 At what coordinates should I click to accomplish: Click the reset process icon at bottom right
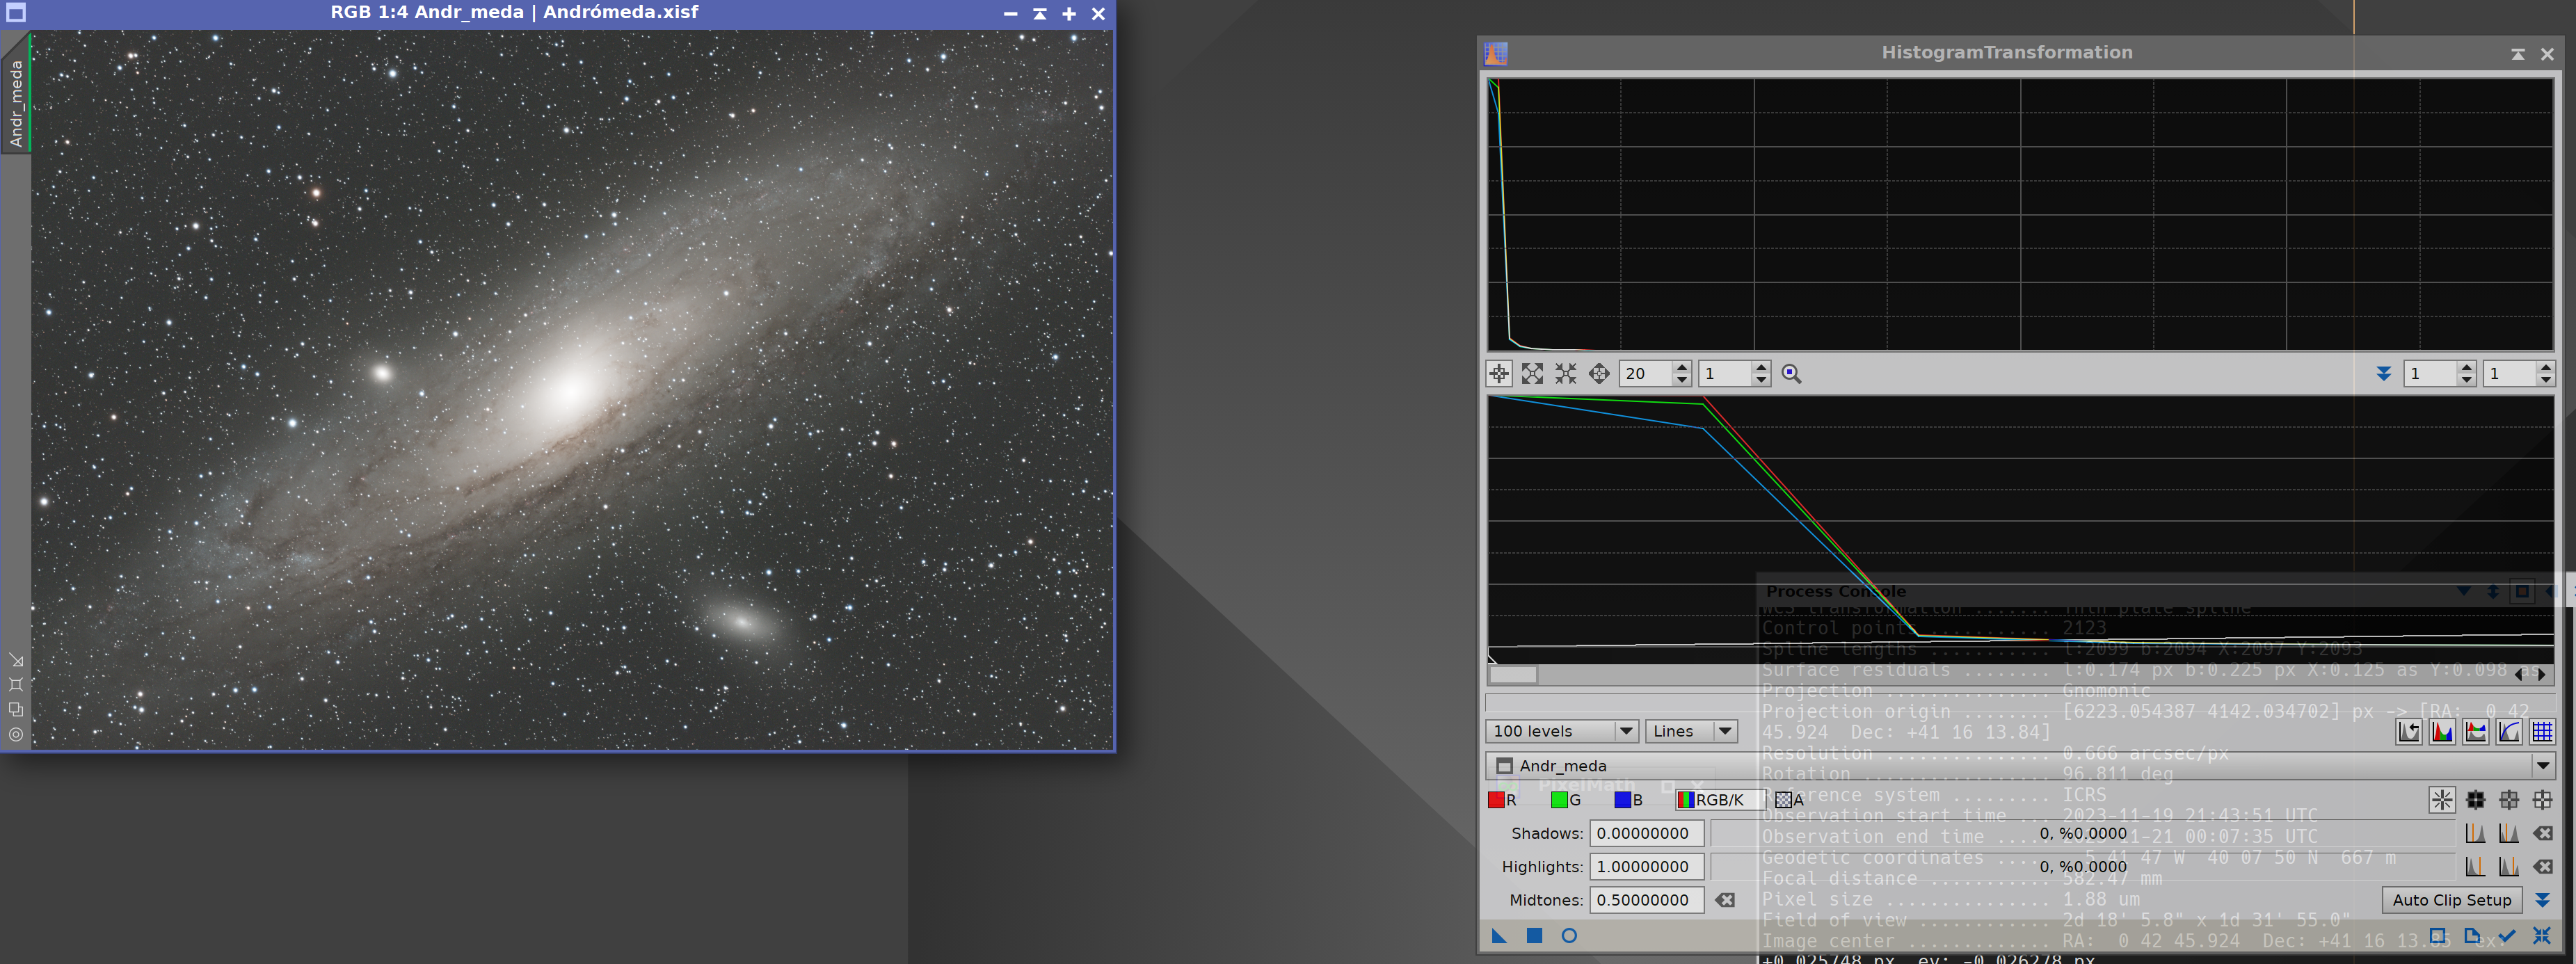click(x=2541, y=936)
